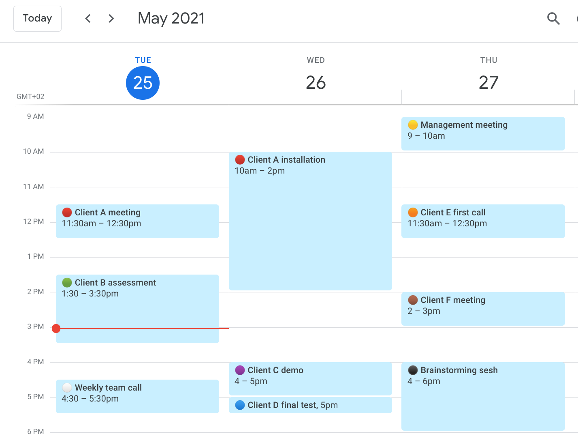Click the 4 PM time label
Image resolution: width=578 pixels, height=436 pixels.
36,362
